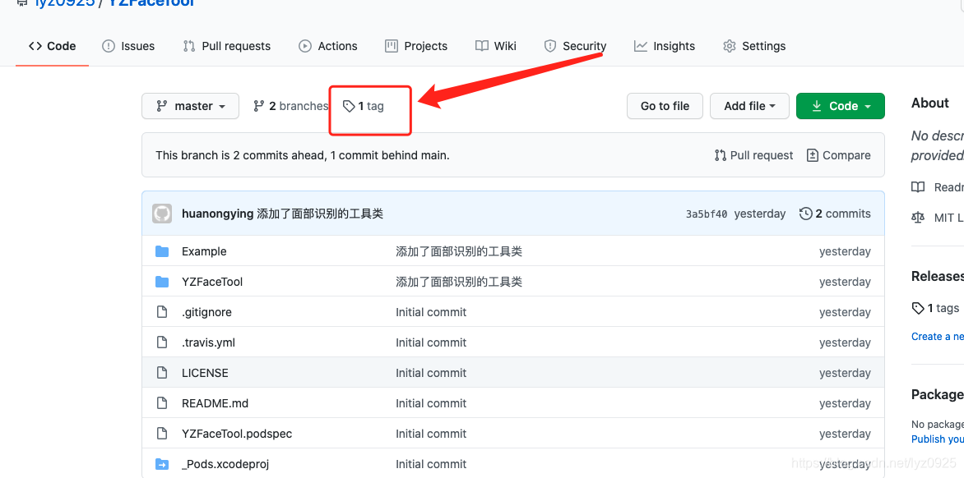This screenshot has height=478, width=964.
Task: Click the YZFaceTool folder icon
Action: pyautogui.click(x=162, y=282)
